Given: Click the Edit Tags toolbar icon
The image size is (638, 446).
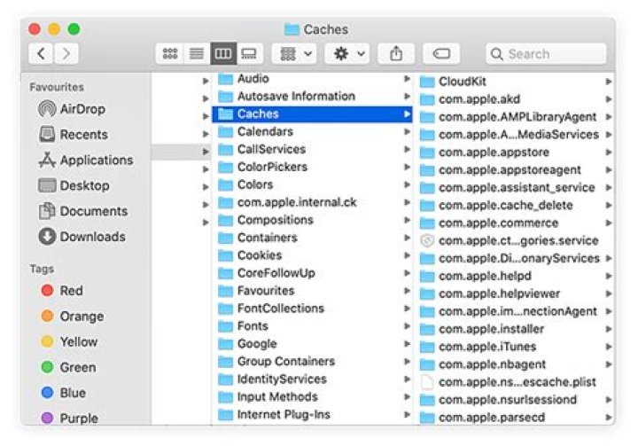Looking at the screenshot, I should coord(440,54).
